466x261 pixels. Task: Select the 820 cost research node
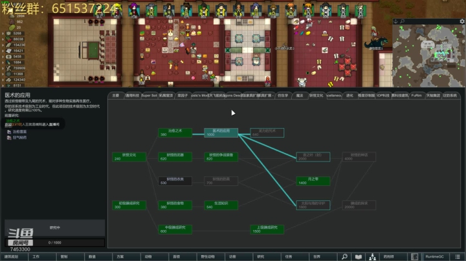coord(221,157)
